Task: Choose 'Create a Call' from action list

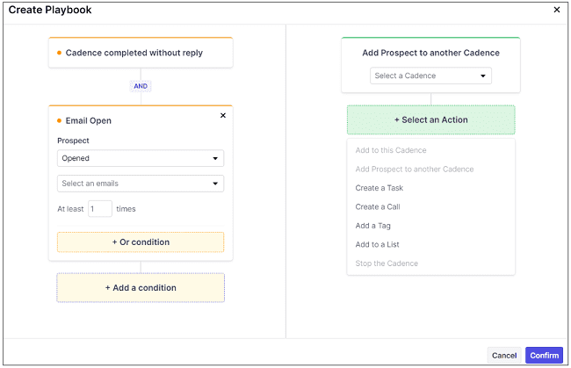Action: (378, 207)
